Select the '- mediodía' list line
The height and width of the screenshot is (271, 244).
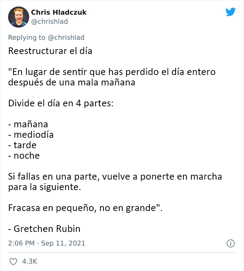(x=31, y=135)
